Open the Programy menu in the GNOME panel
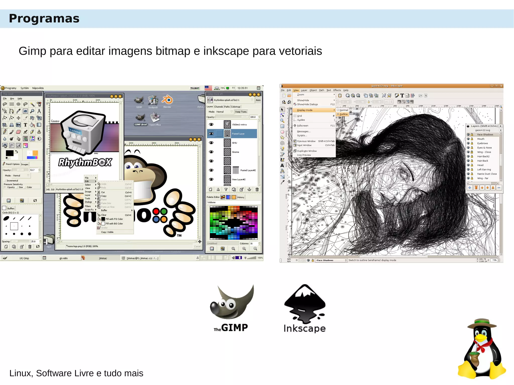 (x=9, y=88)
